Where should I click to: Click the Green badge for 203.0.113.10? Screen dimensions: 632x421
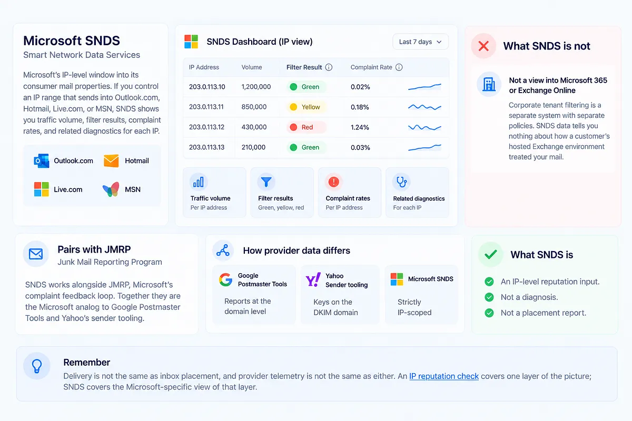coord(307,87)
